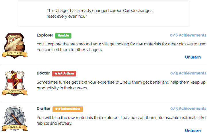Open Explorer 0/6 Achievements

pyautogui.click(x=188, y=35)
